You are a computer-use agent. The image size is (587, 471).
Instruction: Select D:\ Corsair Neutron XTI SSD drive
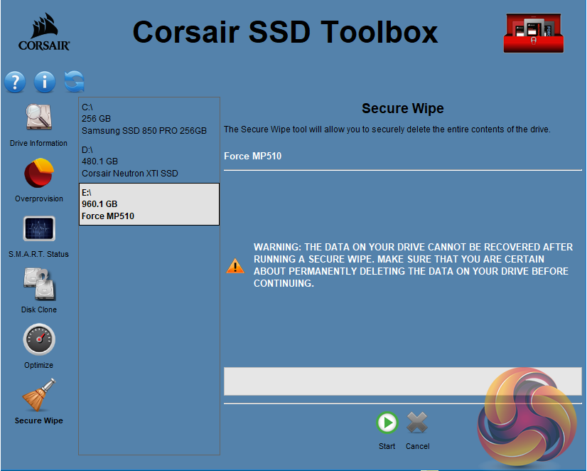pyautogui.click(x=149, y=162)
